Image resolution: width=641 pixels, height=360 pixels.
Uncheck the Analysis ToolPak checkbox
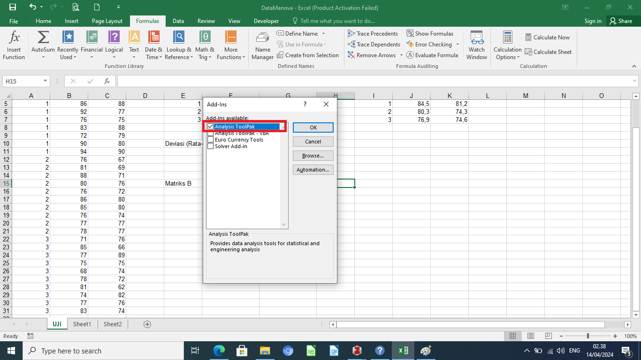pos(210,127)
